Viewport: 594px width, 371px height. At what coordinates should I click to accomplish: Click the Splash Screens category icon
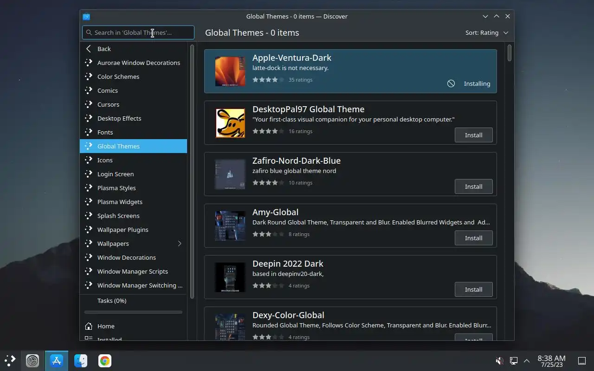89,216
